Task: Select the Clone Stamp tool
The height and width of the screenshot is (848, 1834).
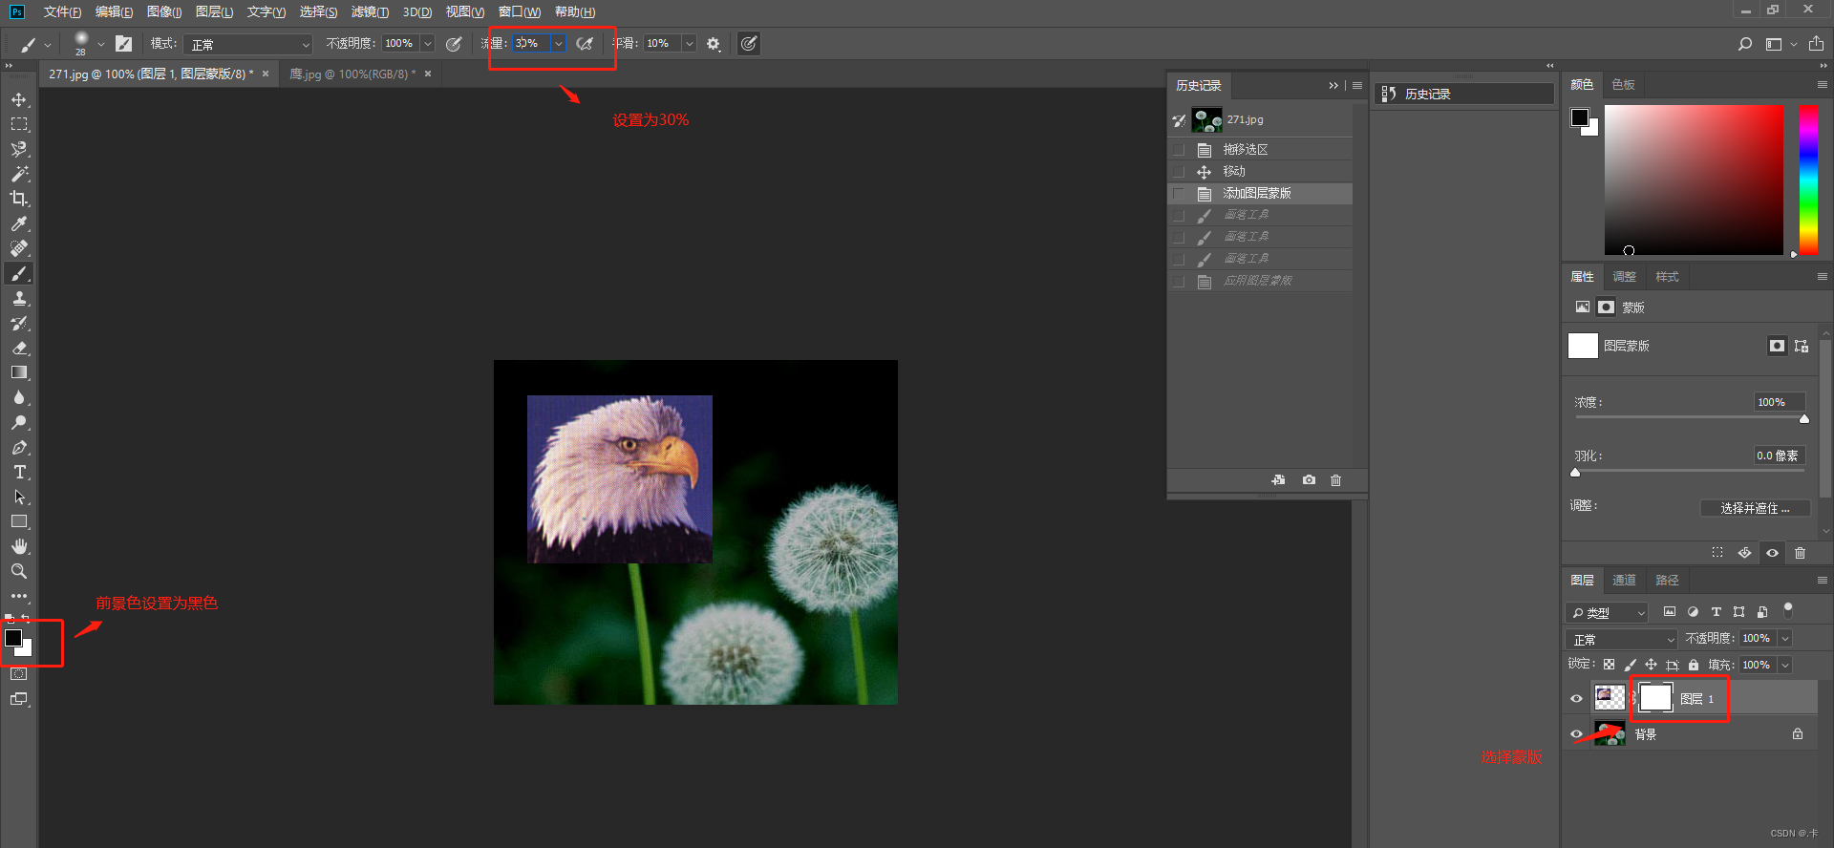Action: tap(19, 299)
